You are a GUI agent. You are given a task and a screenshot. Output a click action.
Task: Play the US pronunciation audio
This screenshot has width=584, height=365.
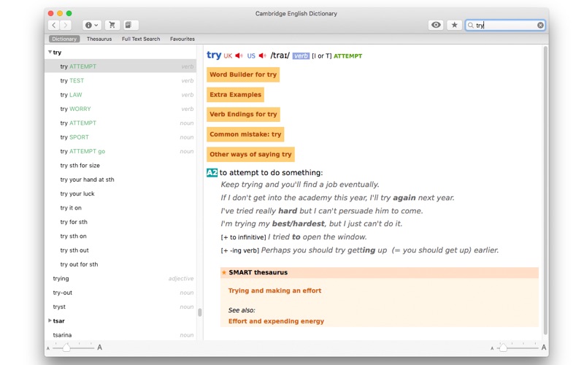[x=263, y=56]
